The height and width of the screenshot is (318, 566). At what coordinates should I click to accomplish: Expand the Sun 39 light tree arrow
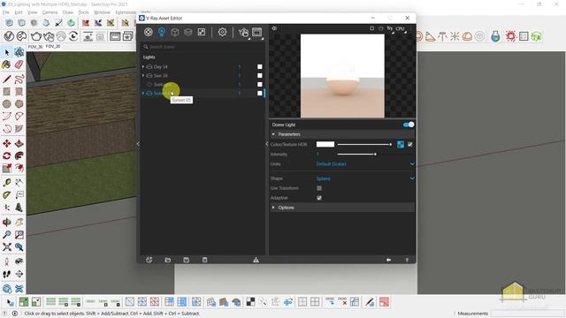[143, 75]
